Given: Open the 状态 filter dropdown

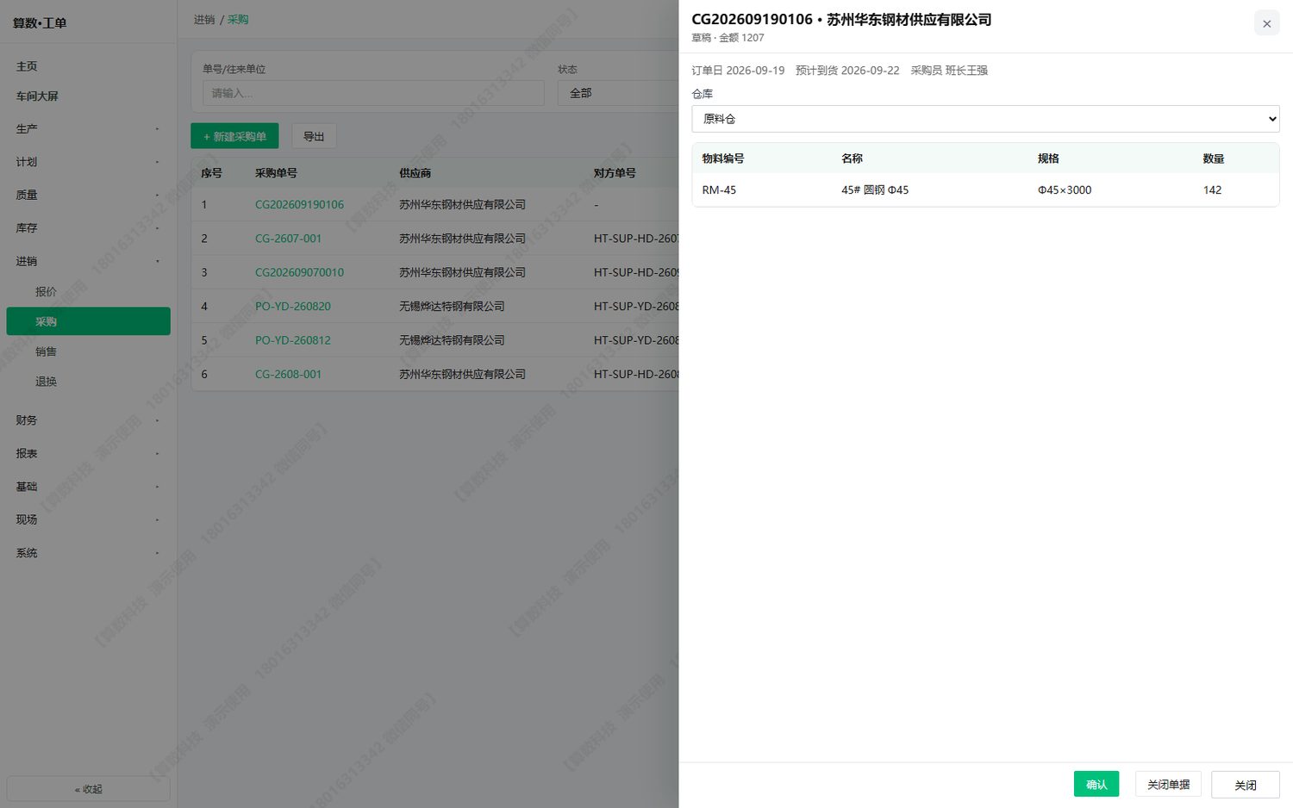Looking at the screenshot, I should 618,93.
